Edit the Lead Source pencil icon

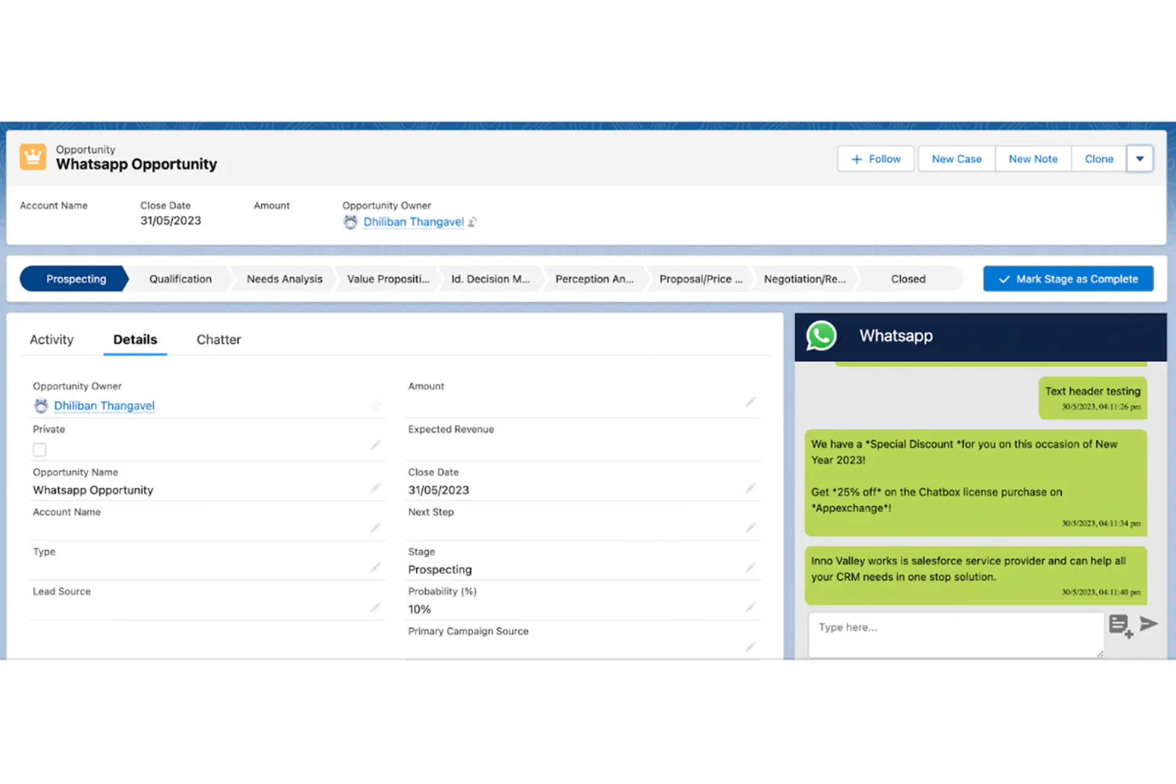click(375, 608)
